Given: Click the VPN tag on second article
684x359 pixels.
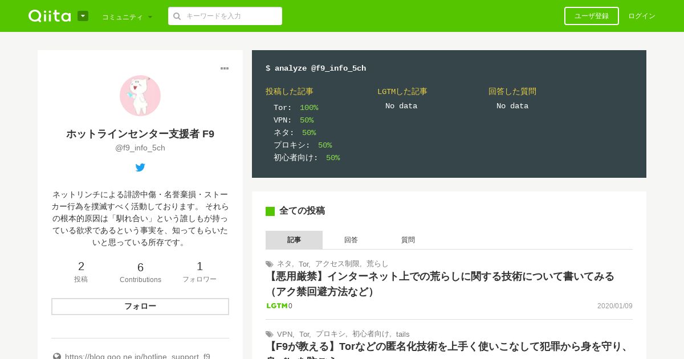Looking at the screenshot, I should [284, 334].
